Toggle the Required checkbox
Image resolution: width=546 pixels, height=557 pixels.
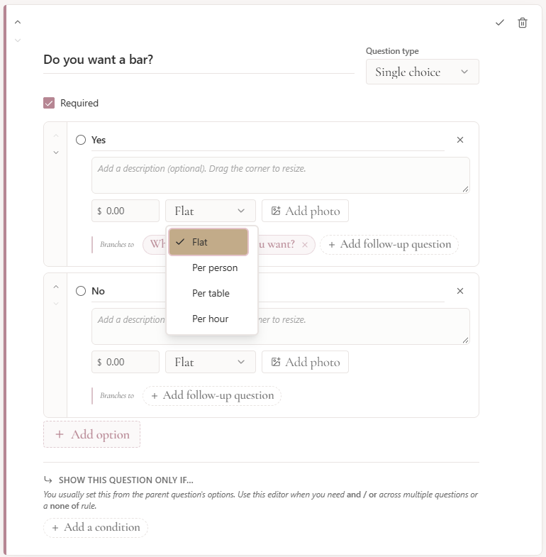[x=49, y=103]
